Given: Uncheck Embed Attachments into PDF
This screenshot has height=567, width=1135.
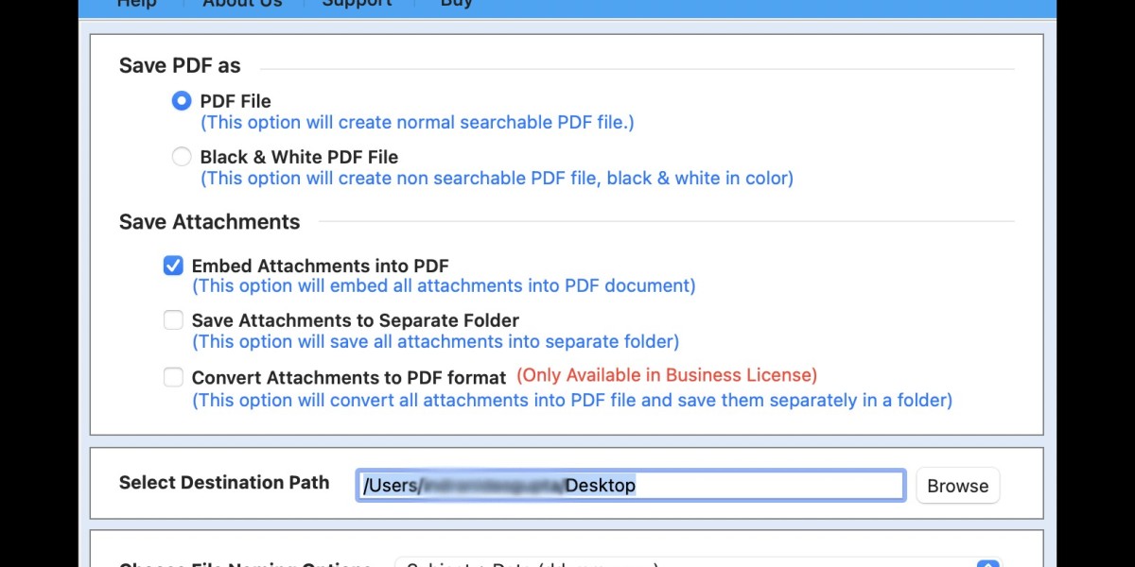Looking at the screenshot, I should [173, 266].
